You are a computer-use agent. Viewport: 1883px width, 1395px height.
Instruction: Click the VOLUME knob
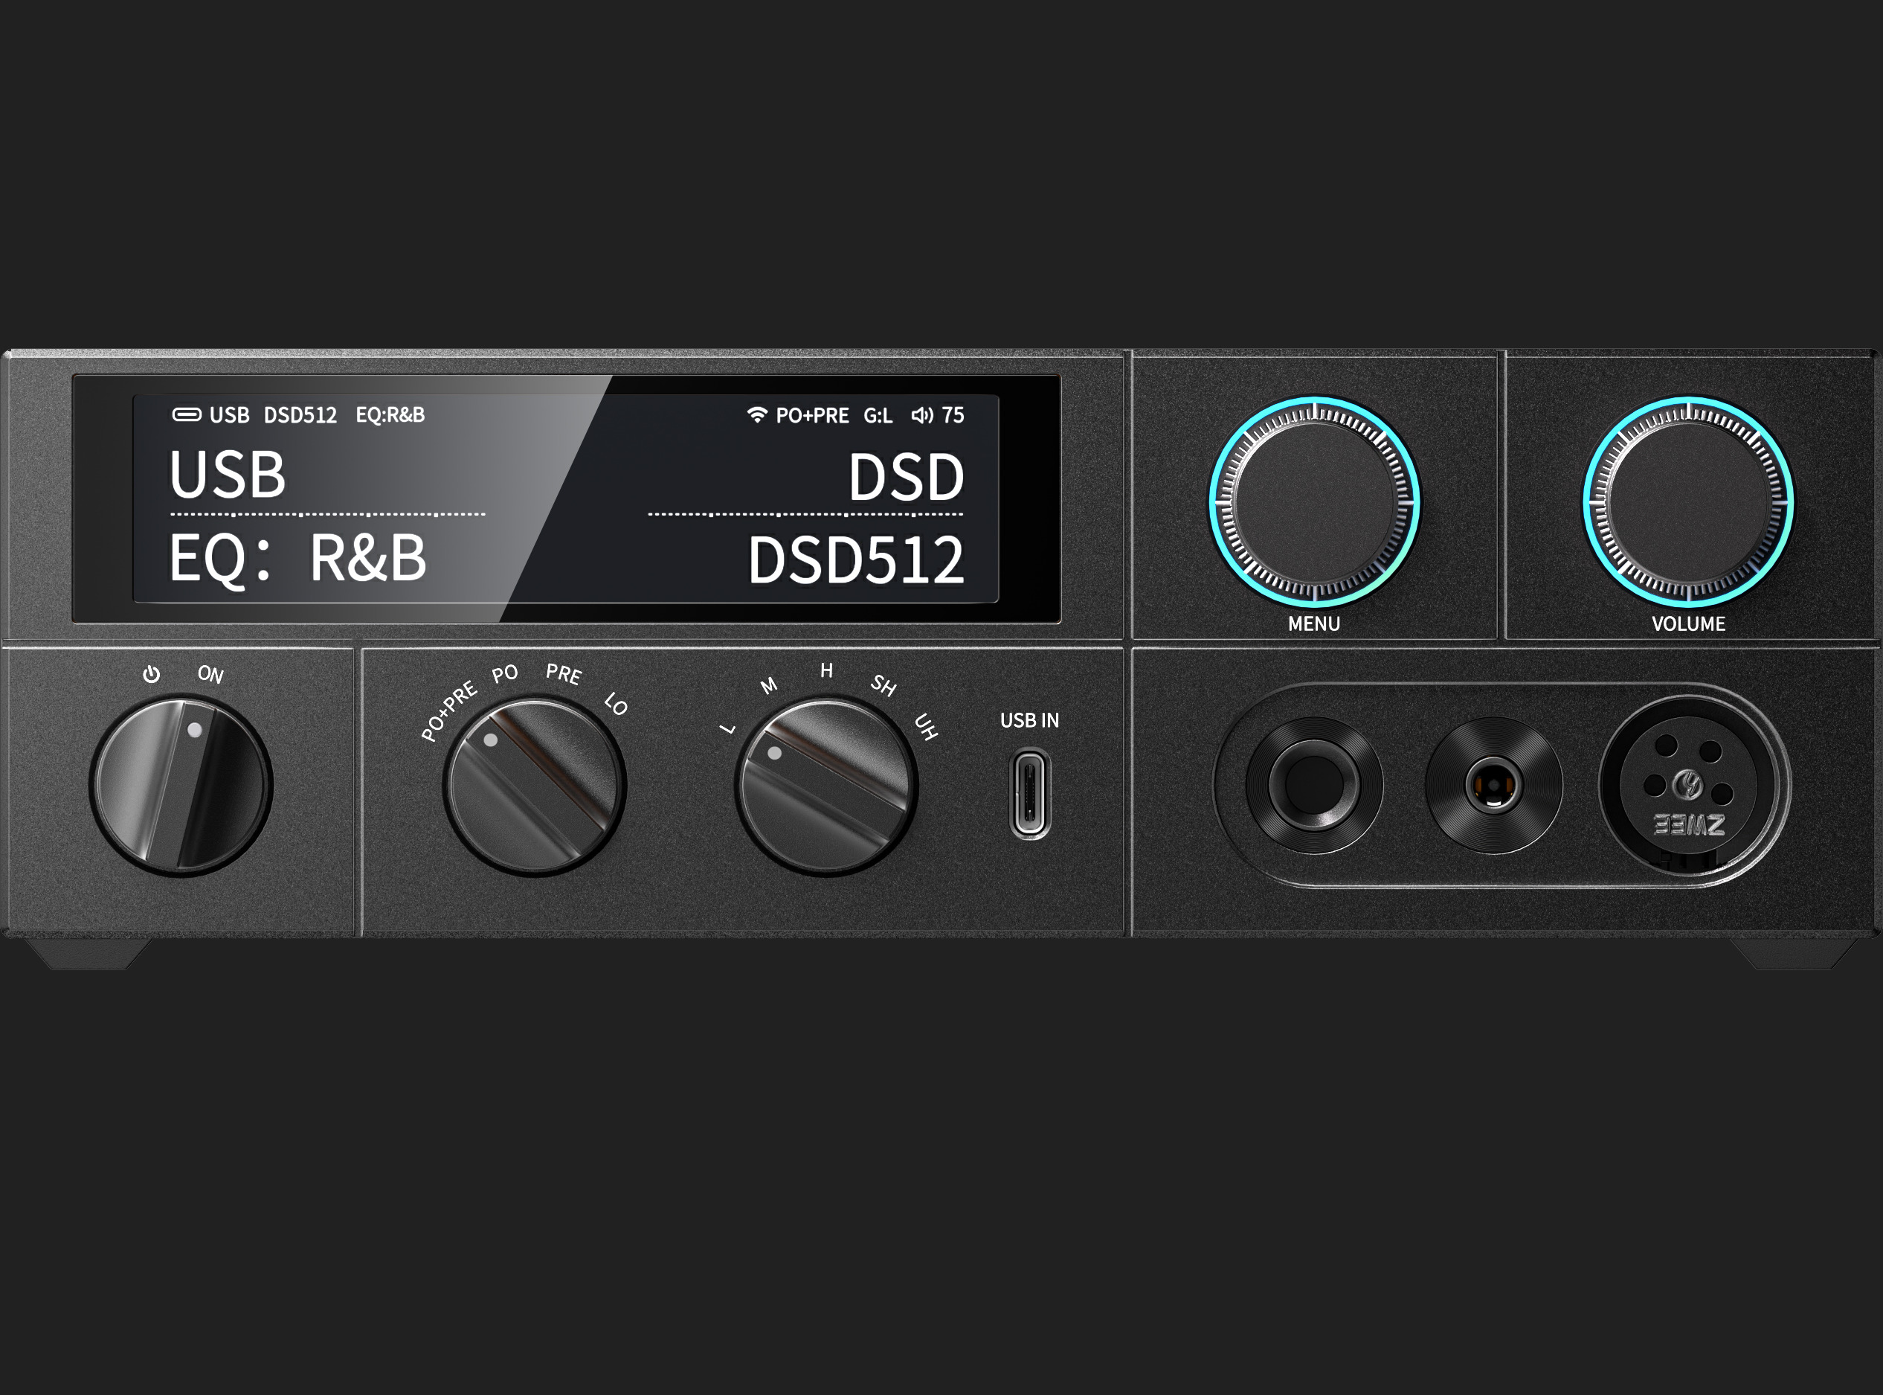click(1688, 502)
